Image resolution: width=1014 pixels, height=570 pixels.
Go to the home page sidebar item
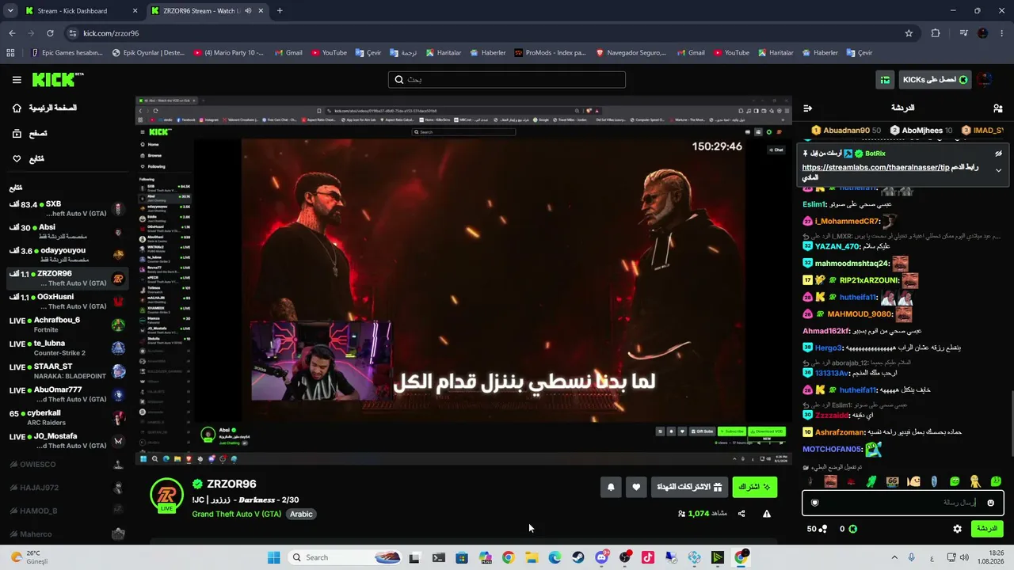coord(45,108)
